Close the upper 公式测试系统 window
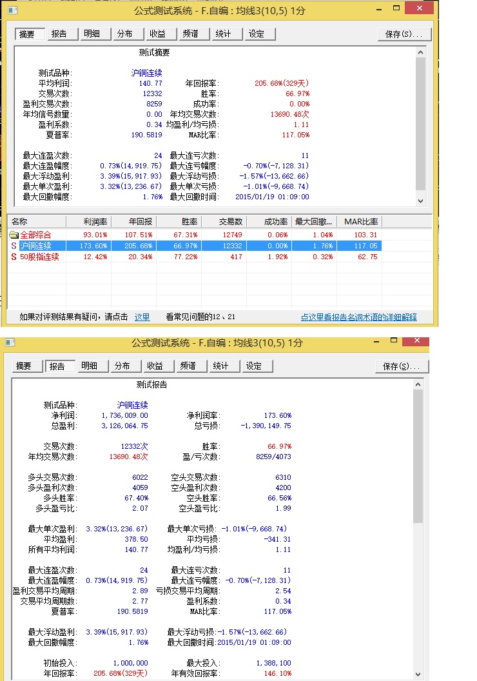 click(x=419, y=8)
